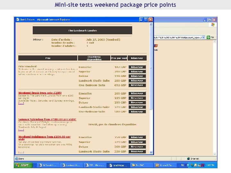Switch to Microsoft Po... taskbar window

(165, 165)
